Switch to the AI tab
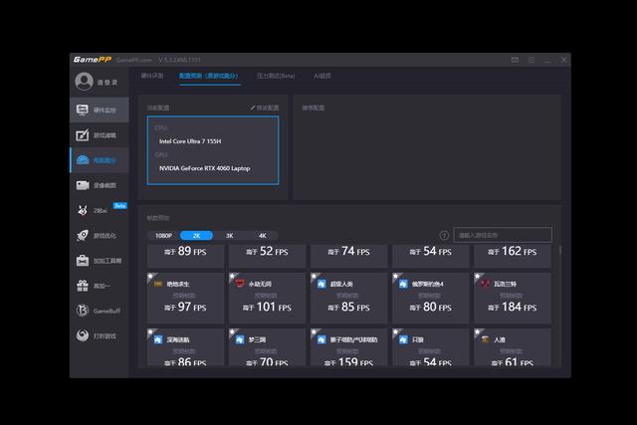The width and height of the screenshot is (637, 425). tap(322, 76)
